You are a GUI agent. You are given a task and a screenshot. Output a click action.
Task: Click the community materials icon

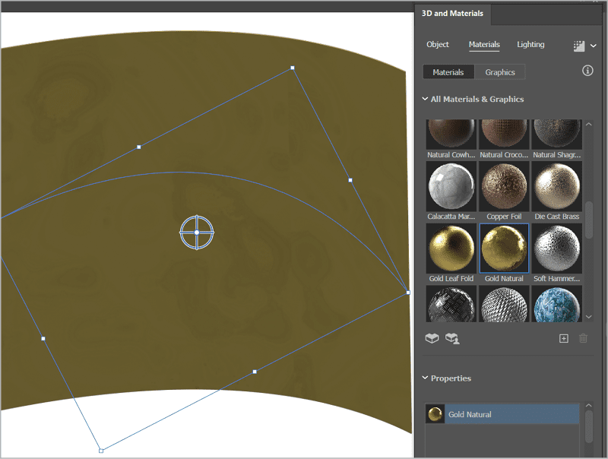452,338
